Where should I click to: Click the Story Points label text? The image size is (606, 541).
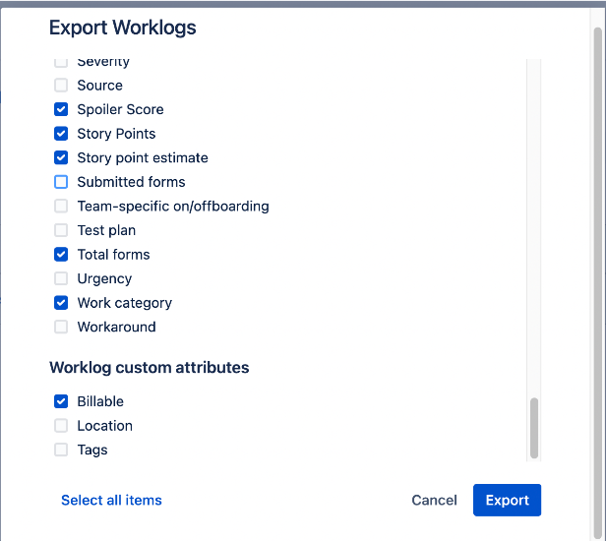(x=116, y=134)
